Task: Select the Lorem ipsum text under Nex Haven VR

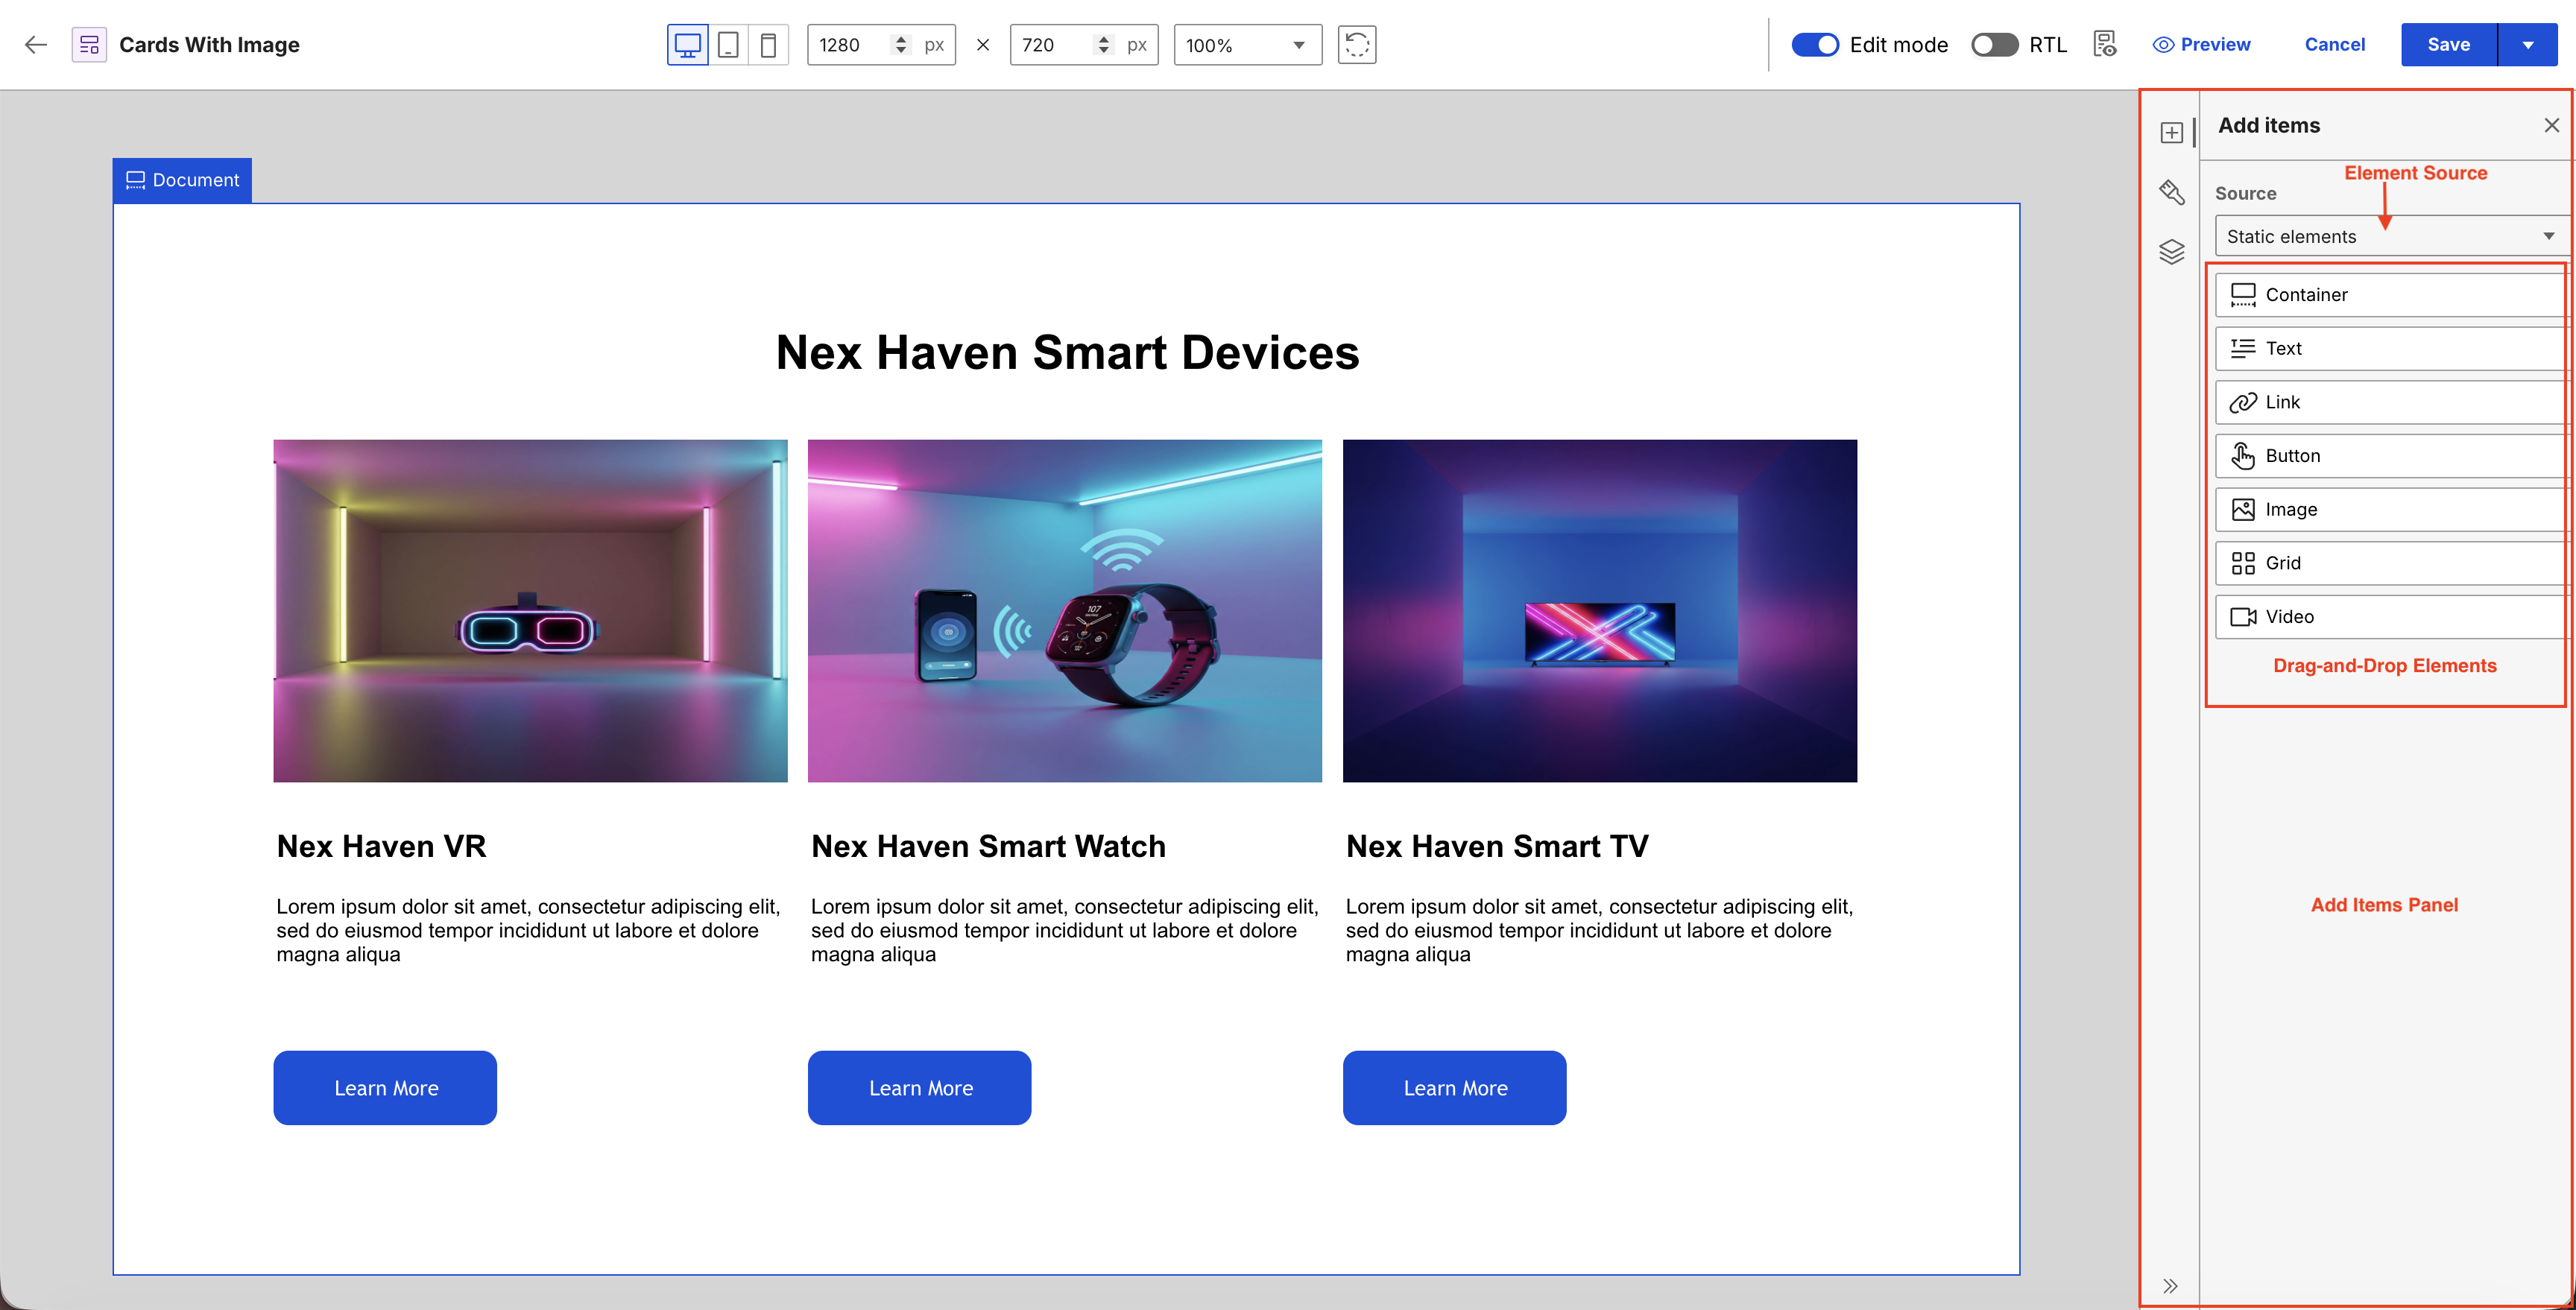Action: click(x=528, y=930)
